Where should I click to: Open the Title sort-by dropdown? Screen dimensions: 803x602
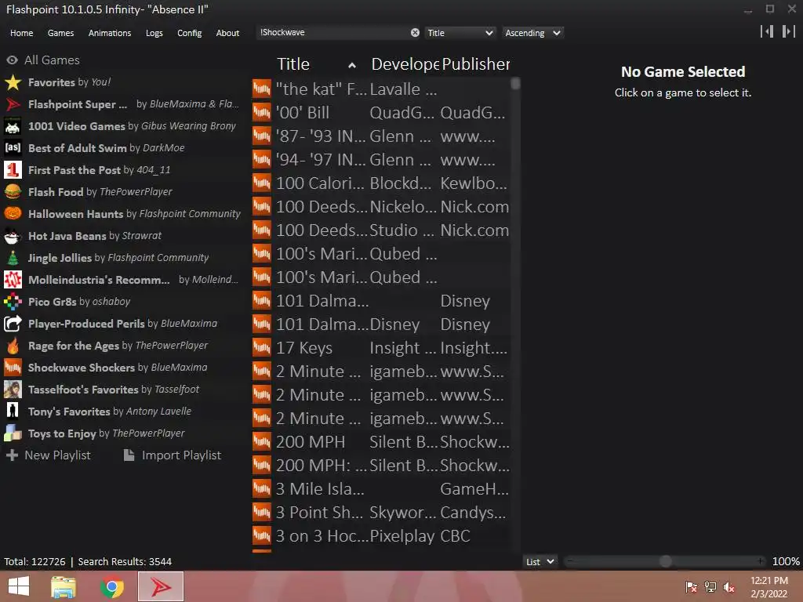click(460, 33)
